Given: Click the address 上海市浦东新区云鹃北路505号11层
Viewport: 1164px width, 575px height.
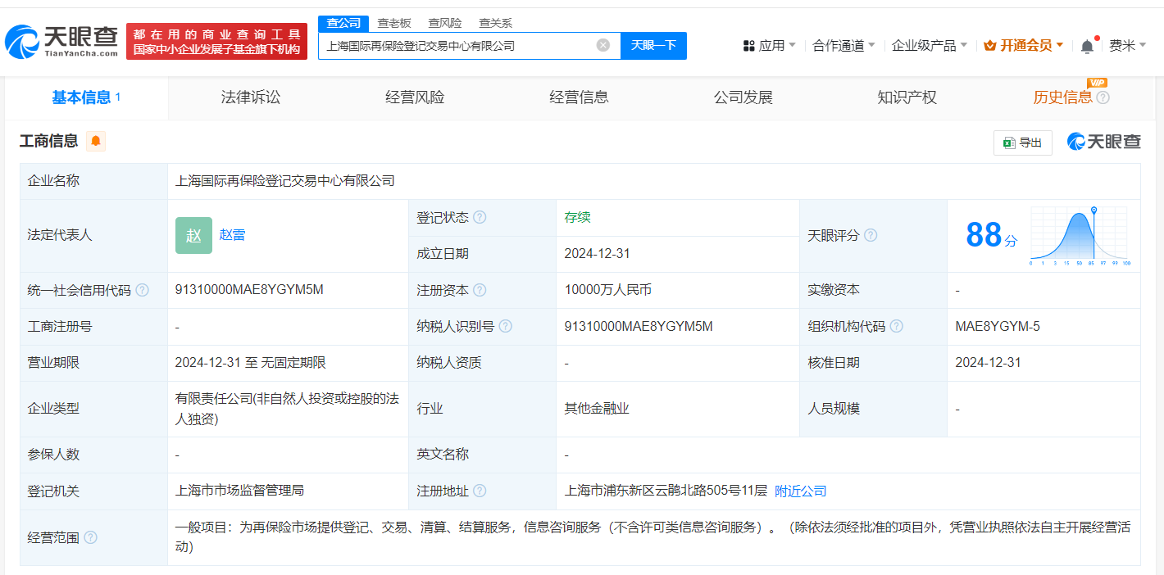Looking at the screenshot, I should (666, 491).
